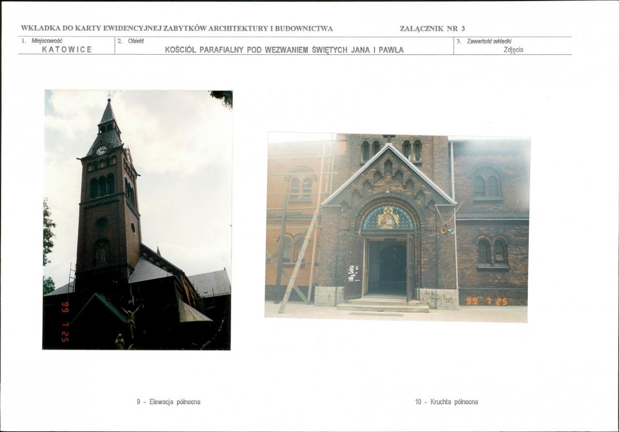This screenshot has width=619, height=432.
Task: Click the church tower photo
Action: point(137,220)
